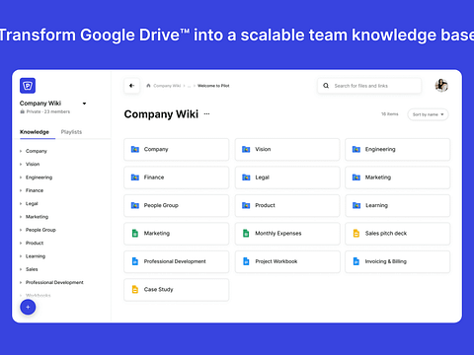Click the back arrow button
The width and height of the screenshot is (474, 355).
pyautogui.click(x=132, y=86)
